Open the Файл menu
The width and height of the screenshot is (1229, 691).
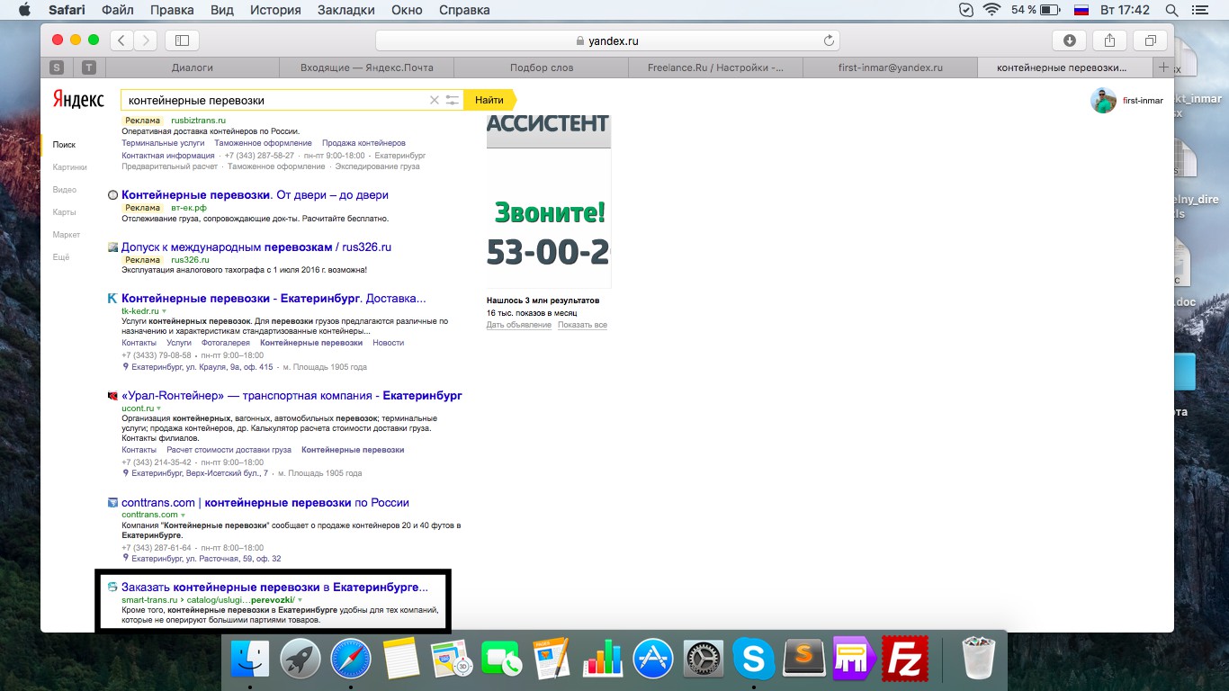point(118,10)
